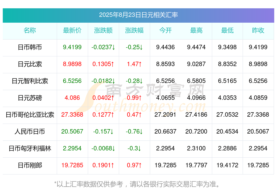The height and width of the screenshot is (193, 277).
Task: Click the change value -0.0068↓
Action: (103, 148)
